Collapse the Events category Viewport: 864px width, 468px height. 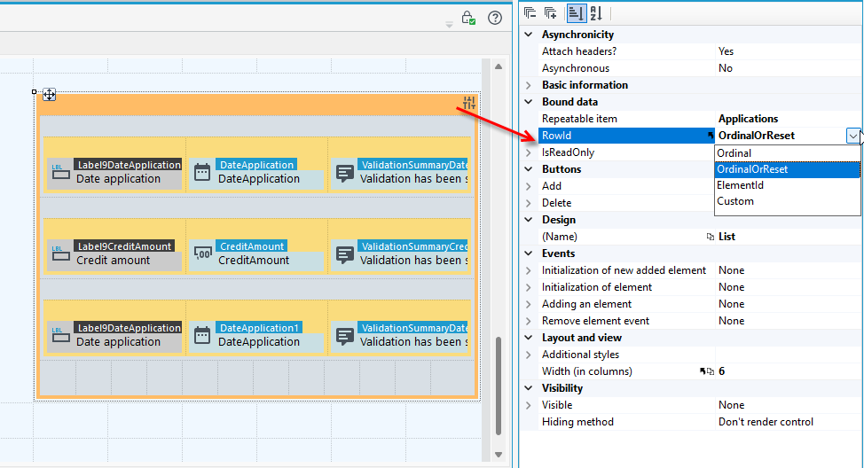529,253
